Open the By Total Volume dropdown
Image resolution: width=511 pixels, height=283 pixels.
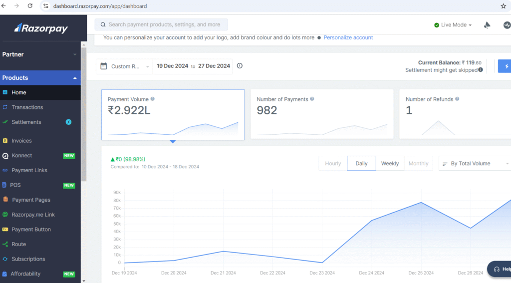(x=475, y=163)
